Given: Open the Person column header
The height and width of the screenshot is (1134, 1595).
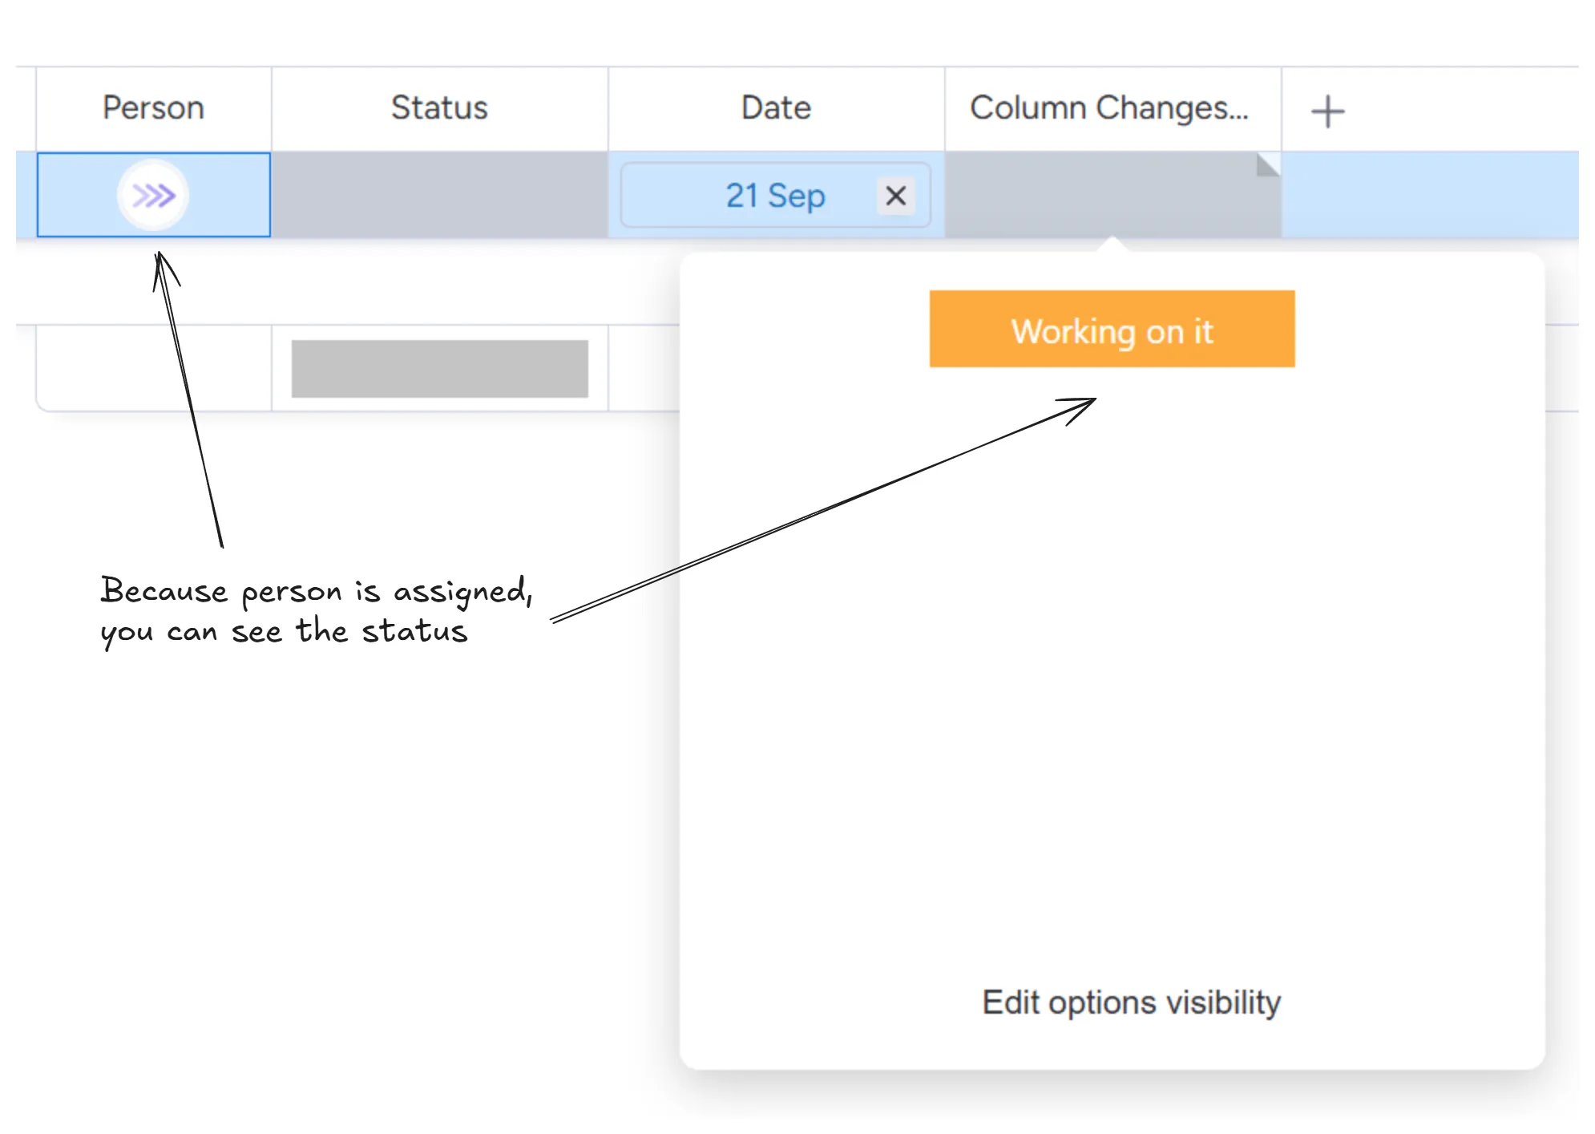Looking at the screenshot, I should tap(153, 107).
